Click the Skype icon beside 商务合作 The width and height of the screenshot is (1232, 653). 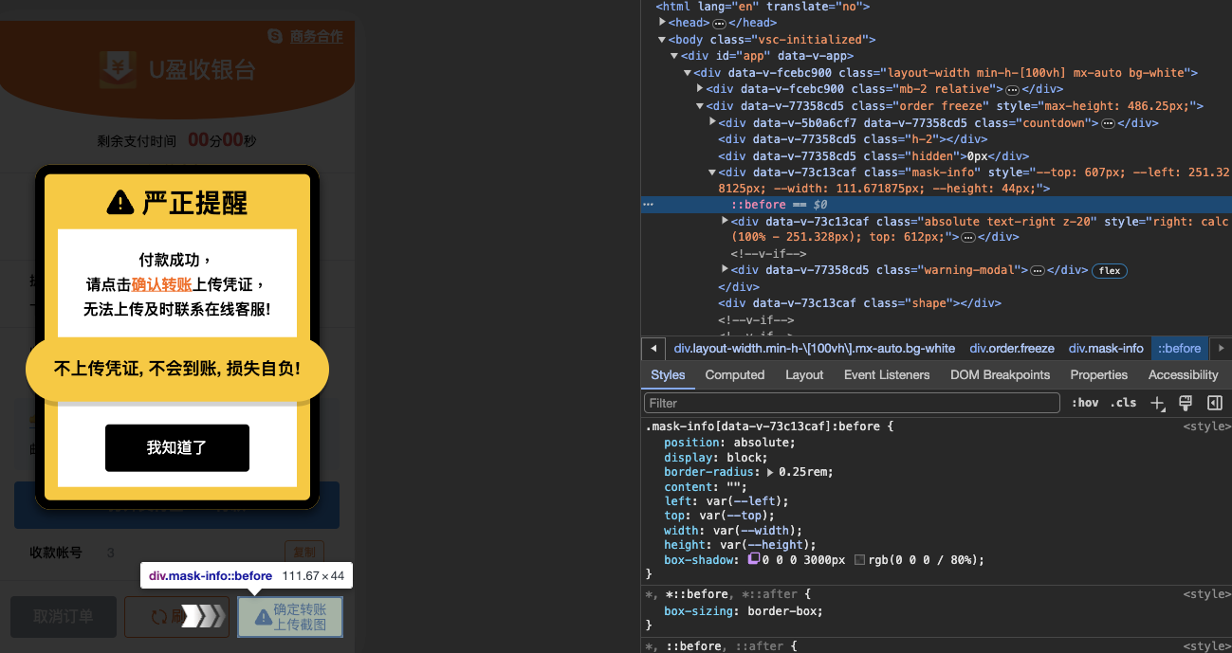tap(276, 36)
